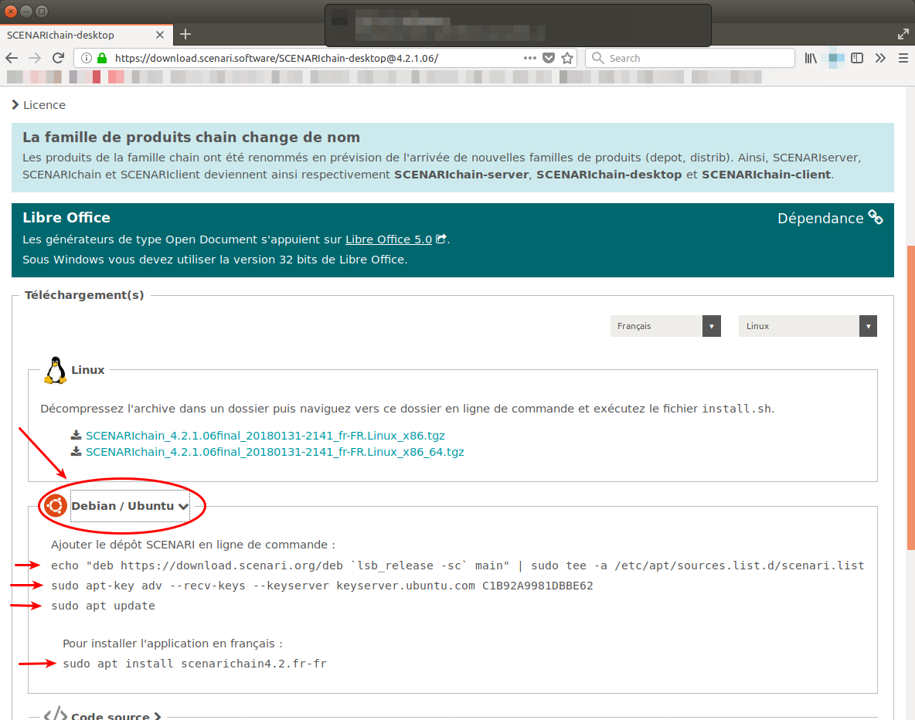Click the Ubuntu logo icon
The width and height of the screenshot is (915, 720).
point(56,506)
